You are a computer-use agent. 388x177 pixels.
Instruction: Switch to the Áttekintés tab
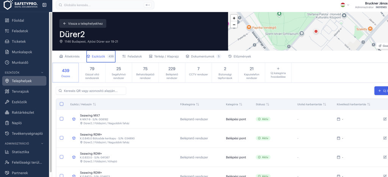coord(70,57)
